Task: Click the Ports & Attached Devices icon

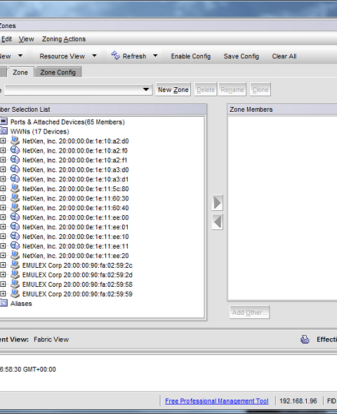Action: pyautogui.click(x=4, y=122)
